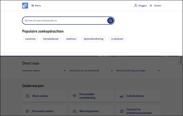The width and height of the screenshot is (183, 116).
Task: Open the Wervingsadvies topic card
Action: (x=91, y=110)
